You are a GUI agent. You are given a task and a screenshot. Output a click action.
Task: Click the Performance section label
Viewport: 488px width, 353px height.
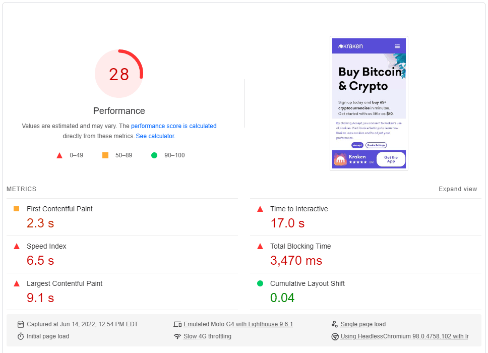point(119,110)
